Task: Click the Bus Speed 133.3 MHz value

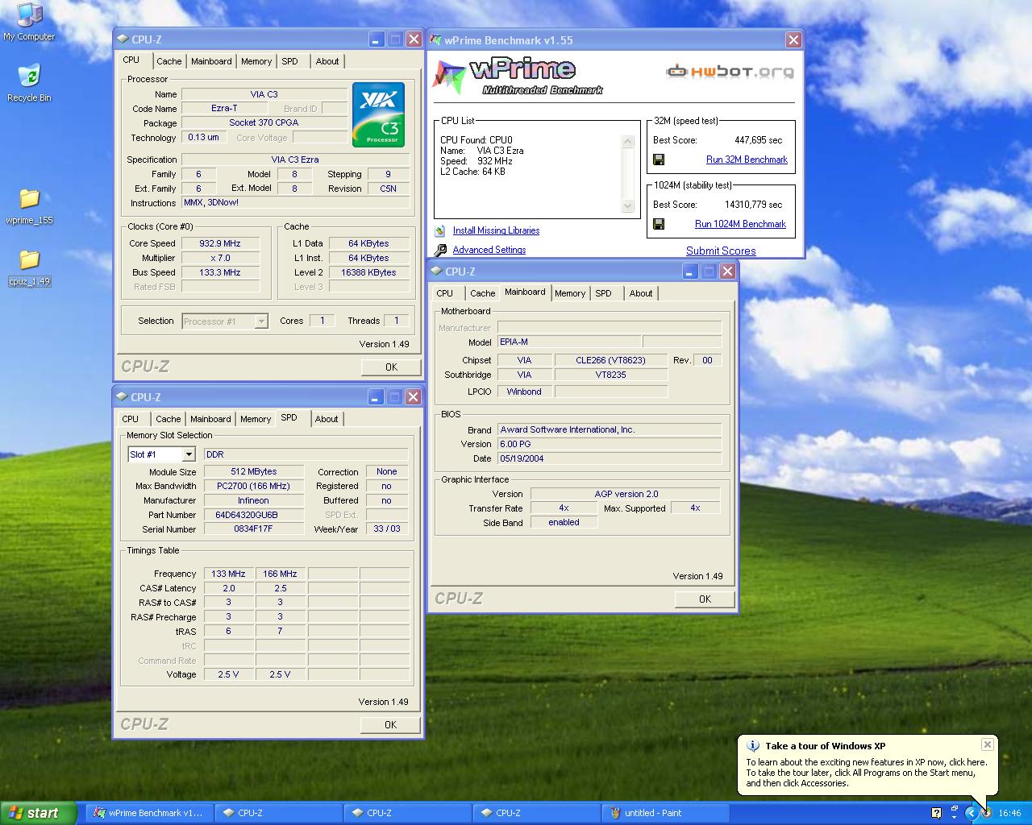Action: pyautogui.click(x=220, y=272)
